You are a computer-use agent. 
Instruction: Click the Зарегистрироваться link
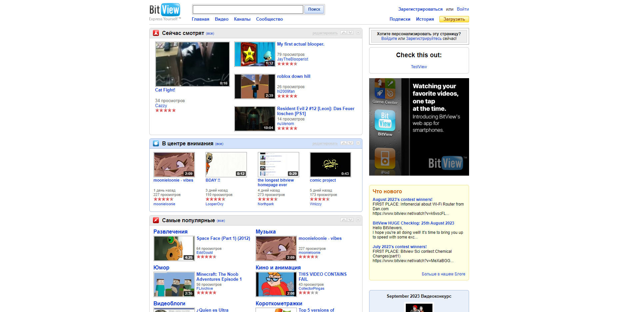(x=420, y=9)
